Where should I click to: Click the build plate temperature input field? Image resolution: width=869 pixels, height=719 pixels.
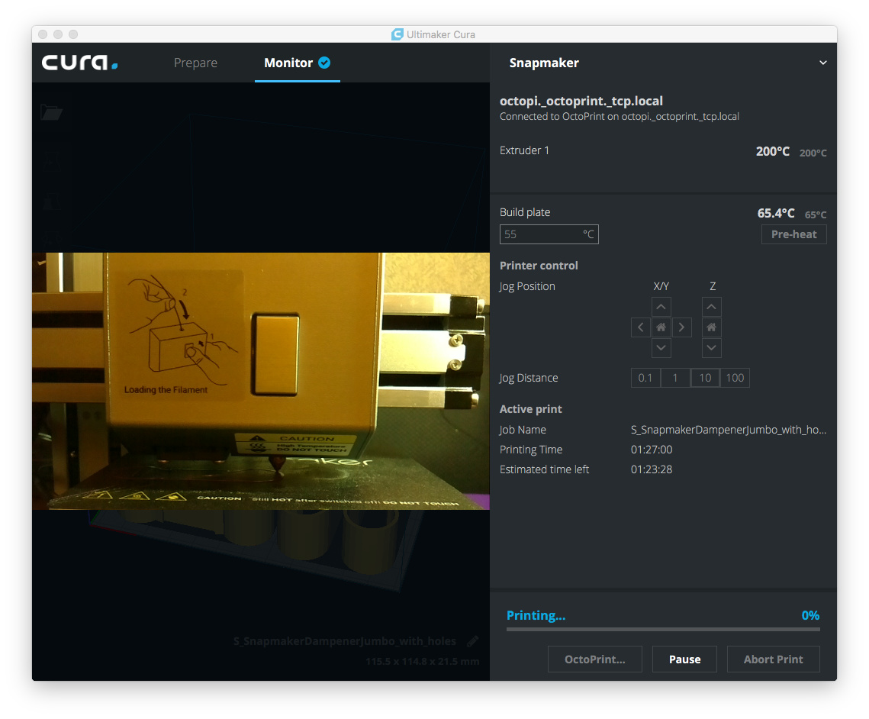(549, 234)
